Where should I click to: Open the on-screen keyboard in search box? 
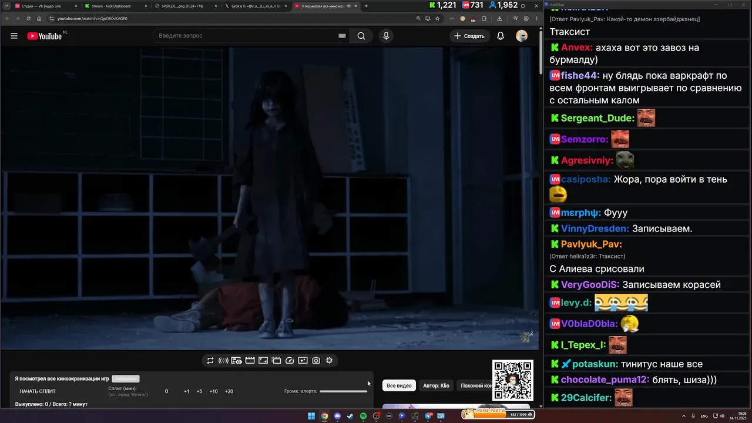tap(342, 36)
